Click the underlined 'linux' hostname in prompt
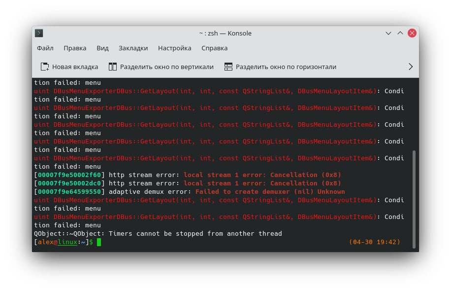The image size is (451, 290). click(x=67, y=242)
